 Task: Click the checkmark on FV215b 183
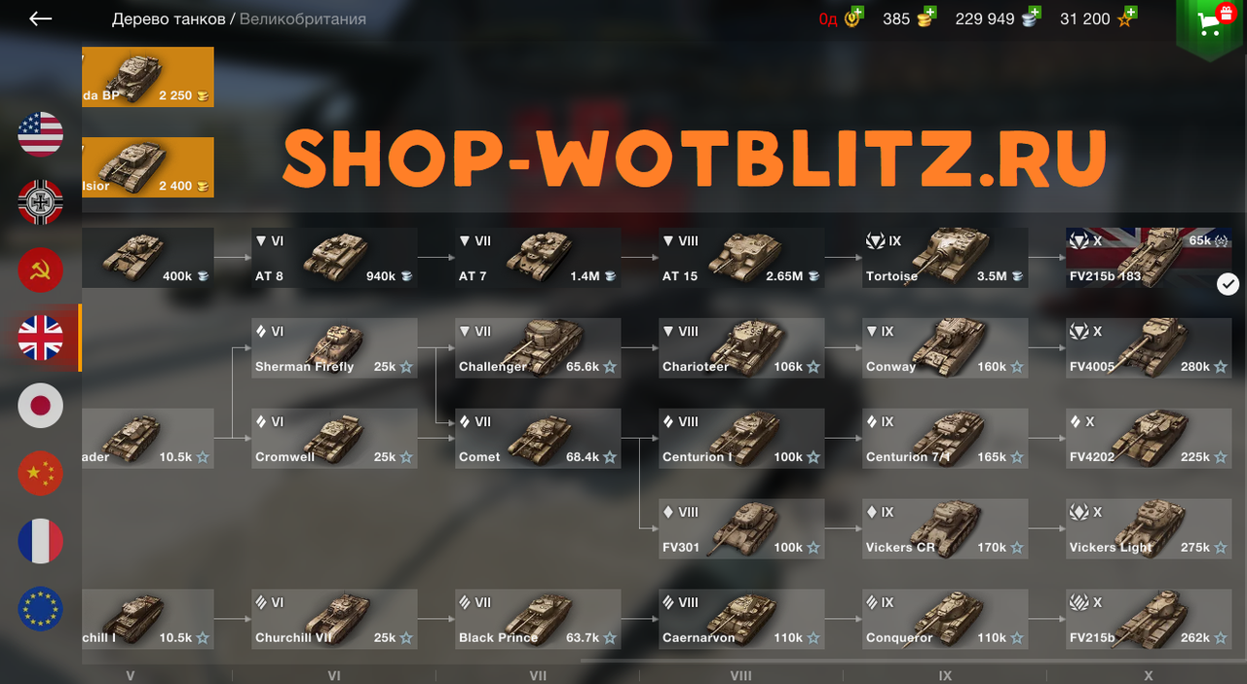pos(1228,284)
